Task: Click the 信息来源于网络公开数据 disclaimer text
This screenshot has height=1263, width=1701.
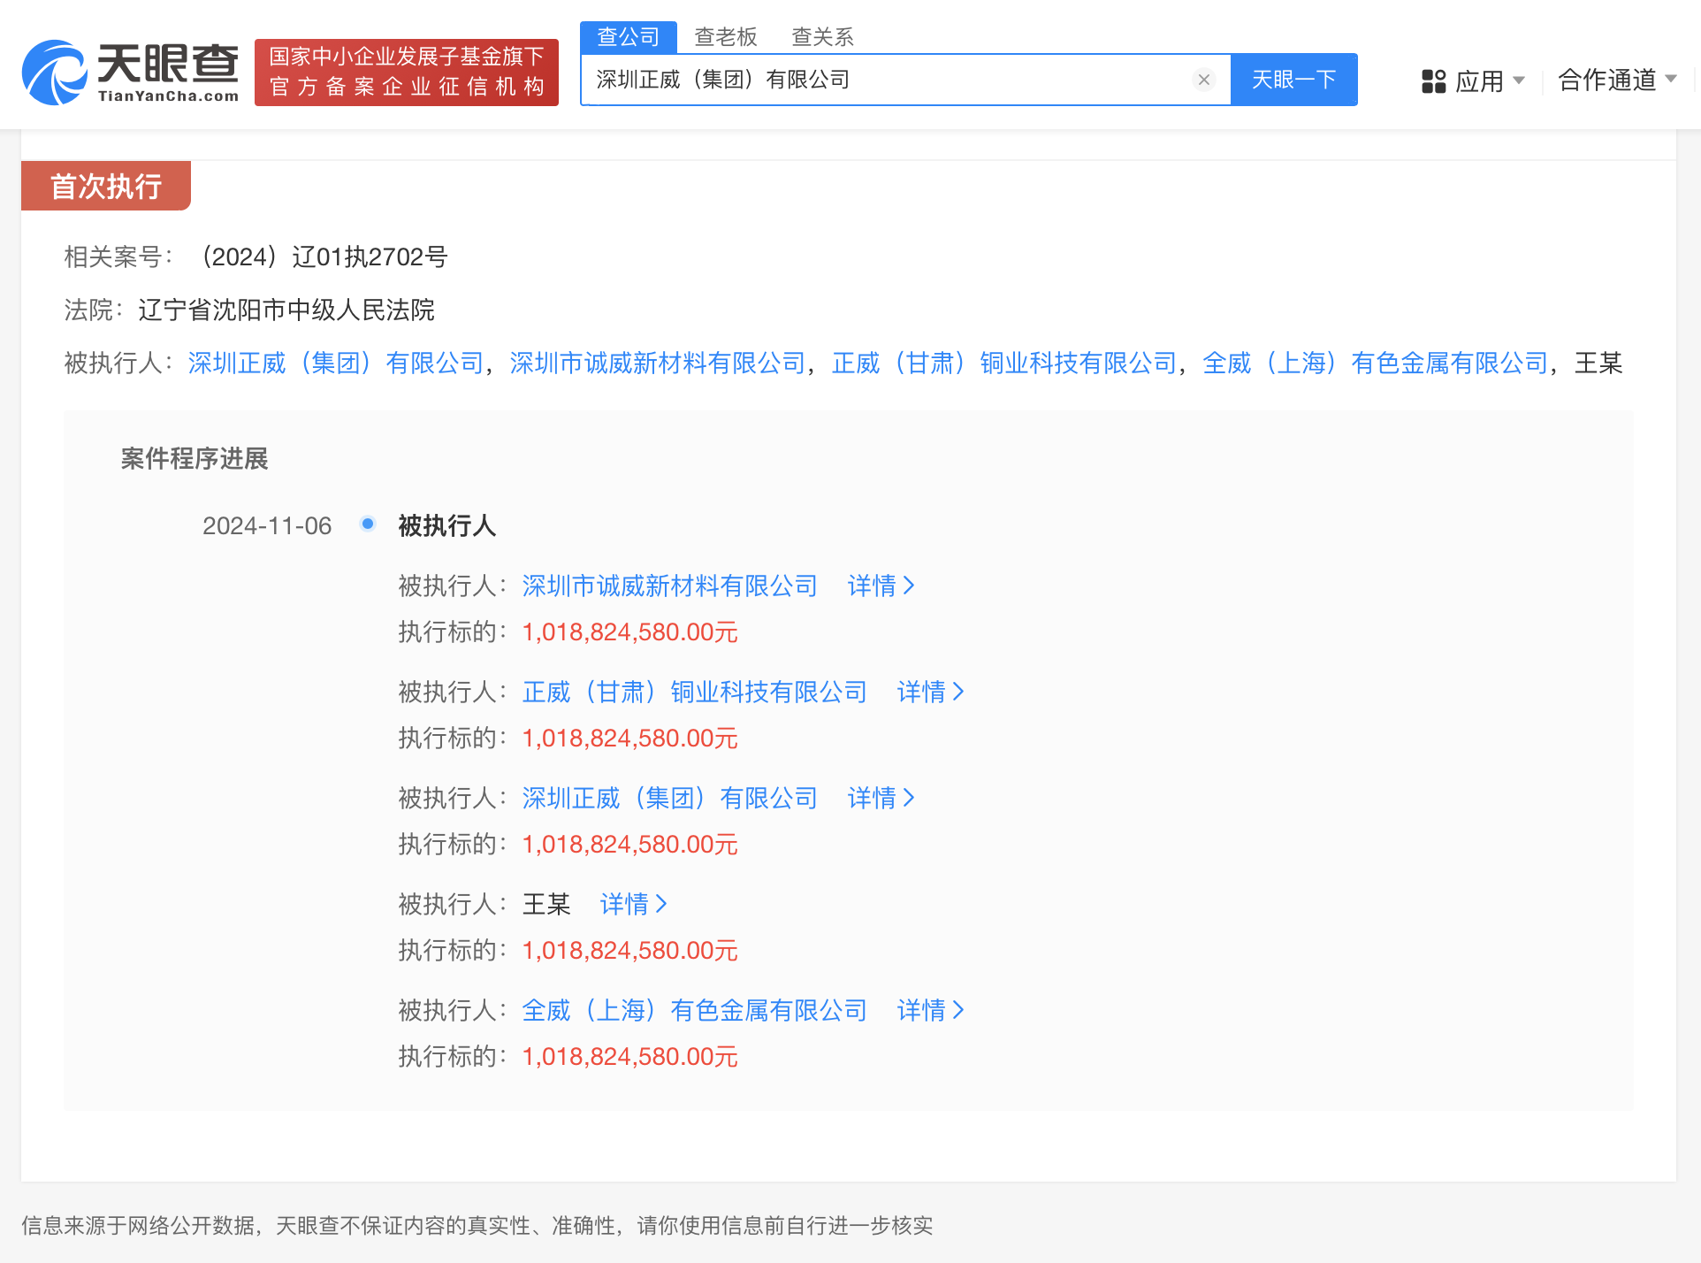Action: pos(477,1226)
